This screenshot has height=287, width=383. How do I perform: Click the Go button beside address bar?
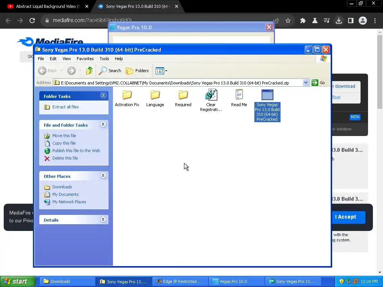[318, 83]
